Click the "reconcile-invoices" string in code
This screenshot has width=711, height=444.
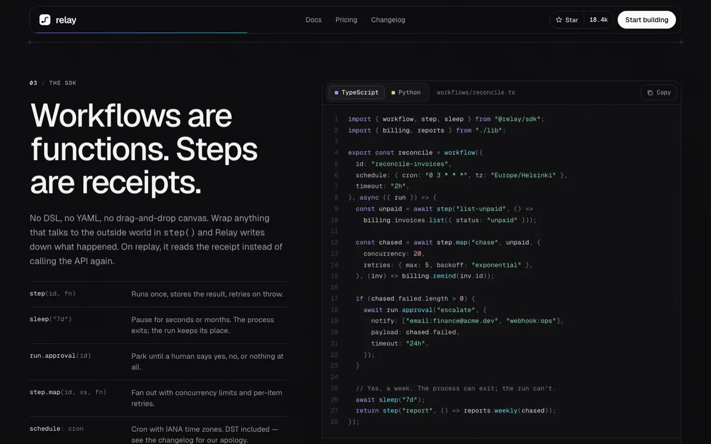tap(409, 164)
